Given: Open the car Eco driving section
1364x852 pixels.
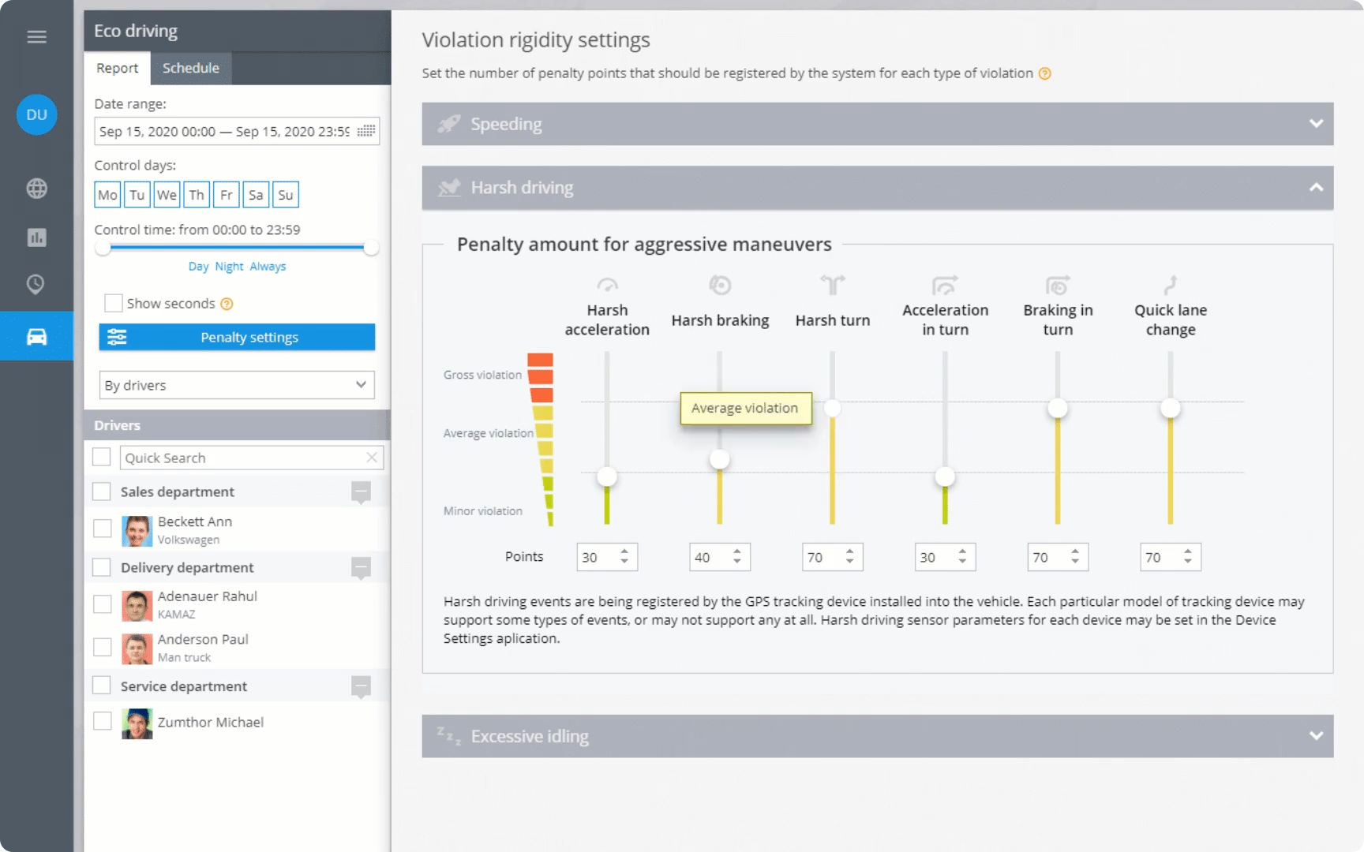Looking at the screenshot, I should (36, 337).
